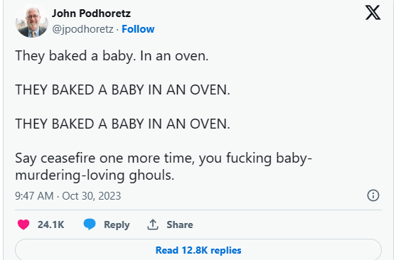Click the Reply label

[x=117, y=224]
